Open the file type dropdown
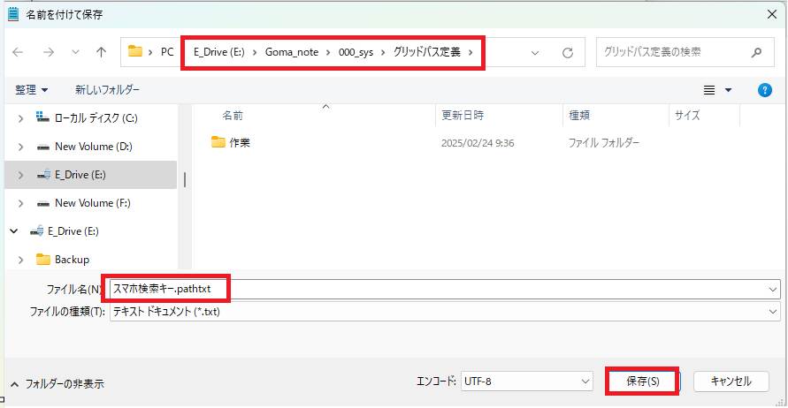Viewport: 788px width, 408px height. pyautogui.click(x=773, y=312)
